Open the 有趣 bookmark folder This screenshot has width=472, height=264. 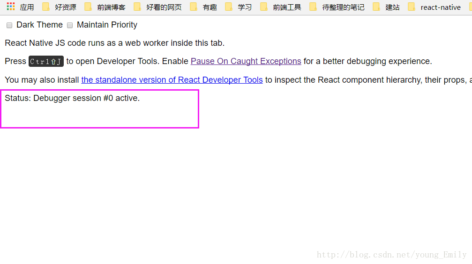203,7
